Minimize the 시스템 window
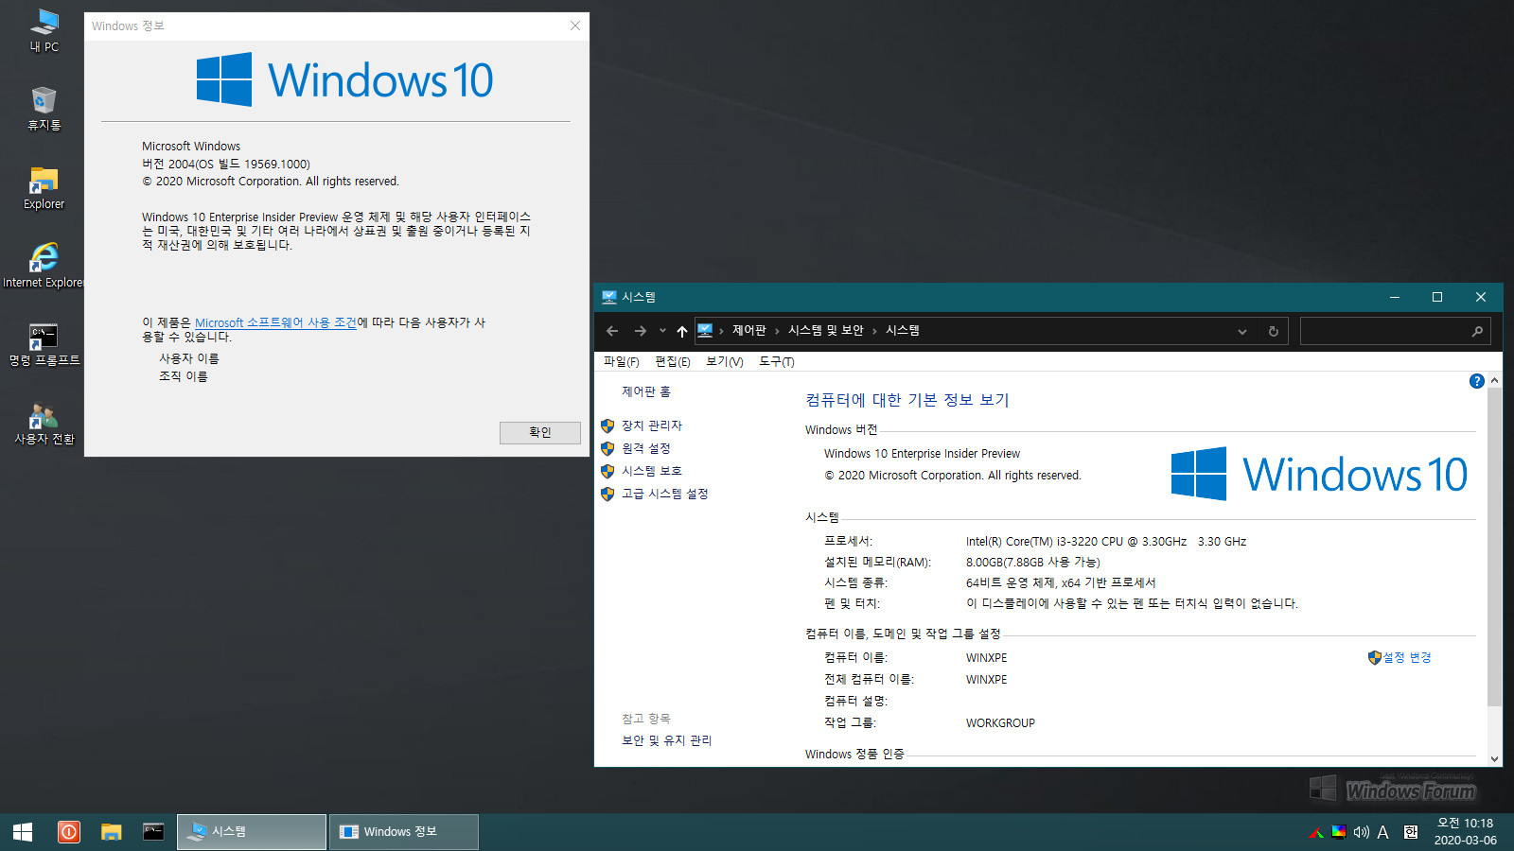This screenshot has height=851, width=1514. click(1394, 297)
